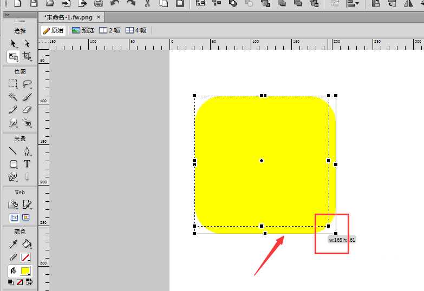
Task: Toggle show slices and hotspots
Action: [x=26, y=217]
